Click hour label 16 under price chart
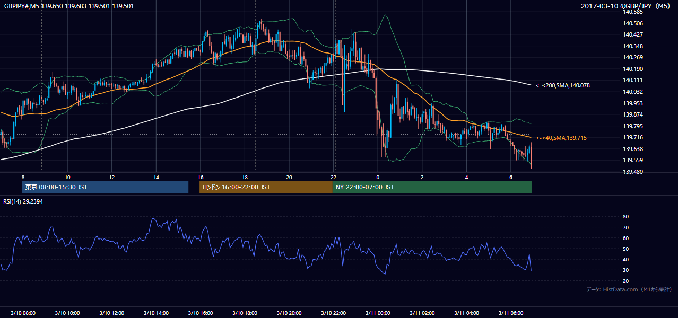The image size is (678, 318). point(201,177)
